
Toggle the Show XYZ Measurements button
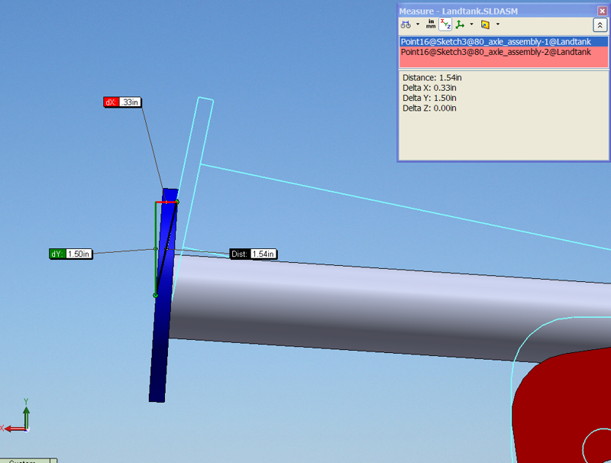pyautogui.click(x=445, y=24)
